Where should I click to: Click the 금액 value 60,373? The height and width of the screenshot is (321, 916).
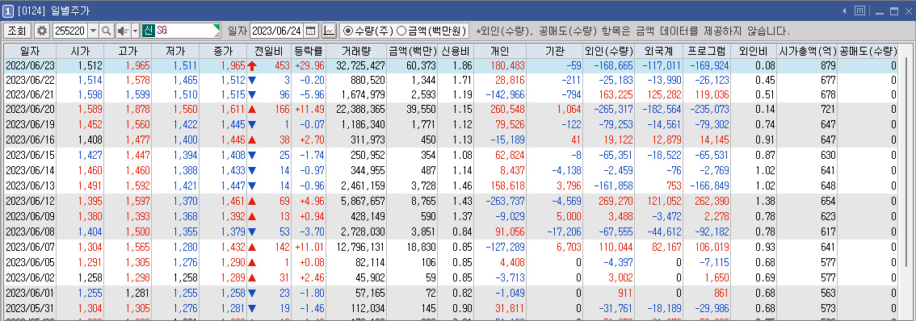(421, 66)
